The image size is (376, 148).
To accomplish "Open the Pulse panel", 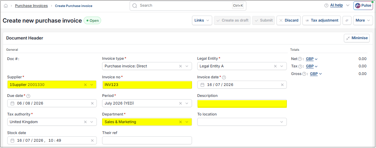I will tap(363, 6).
